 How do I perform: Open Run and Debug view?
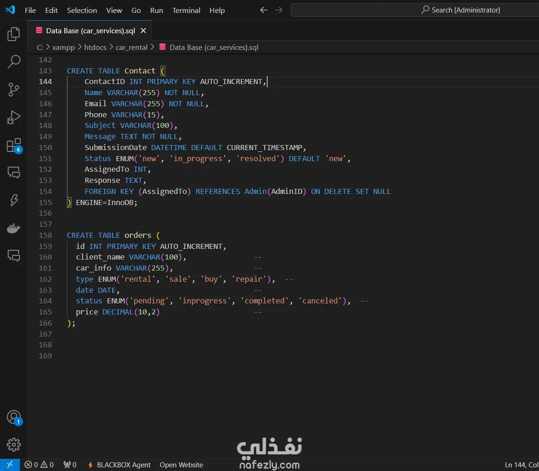(x=14, y=117)
